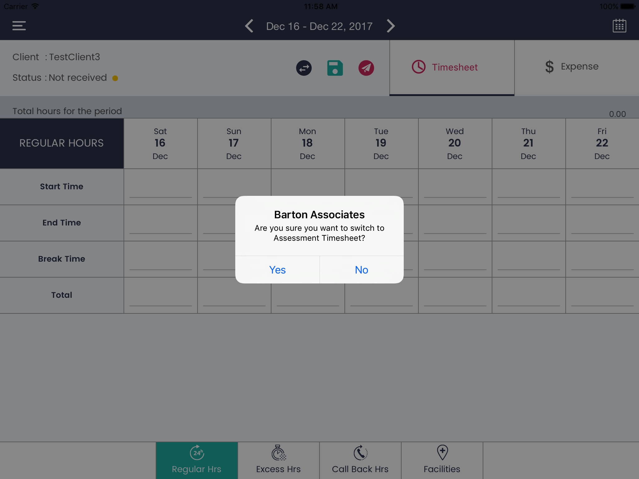639x479 pixels.
Task: Open the calendar grid view icon
Action: pyautogui.click(x=619, y=26)
